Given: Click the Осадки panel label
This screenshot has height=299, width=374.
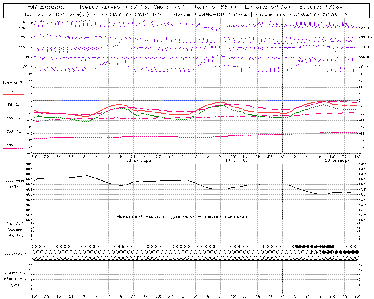Looking at the screenshot, I should coord(15,230).
